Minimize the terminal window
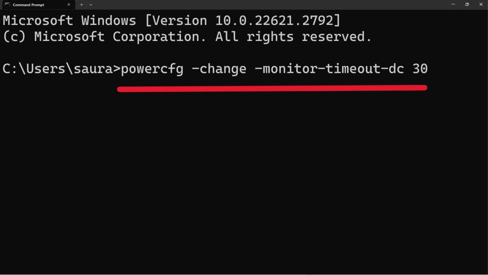 tap(453, 4)
